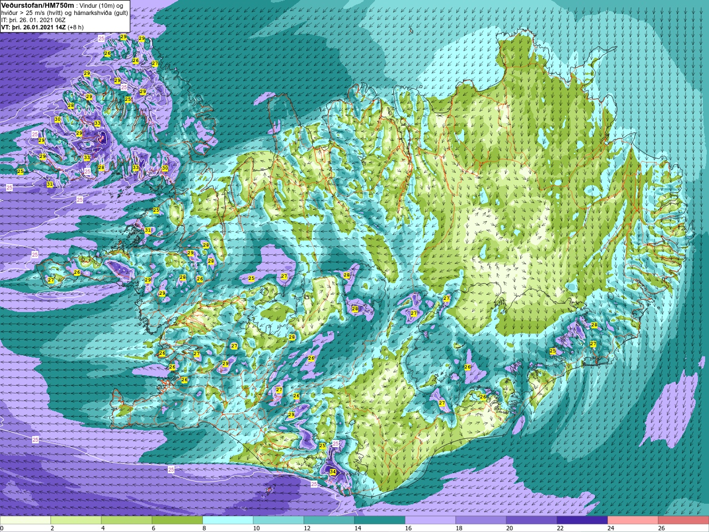The image size is (709, 532).
Task: Click the '14' tick on the color scale
Action: pos(358,528)
